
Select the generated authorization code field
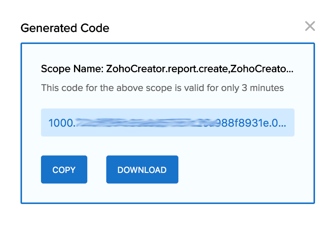167,122
